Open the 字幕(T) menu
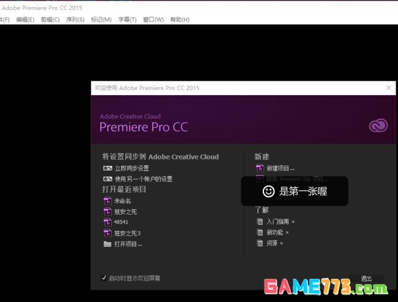 tap(128, 20)
